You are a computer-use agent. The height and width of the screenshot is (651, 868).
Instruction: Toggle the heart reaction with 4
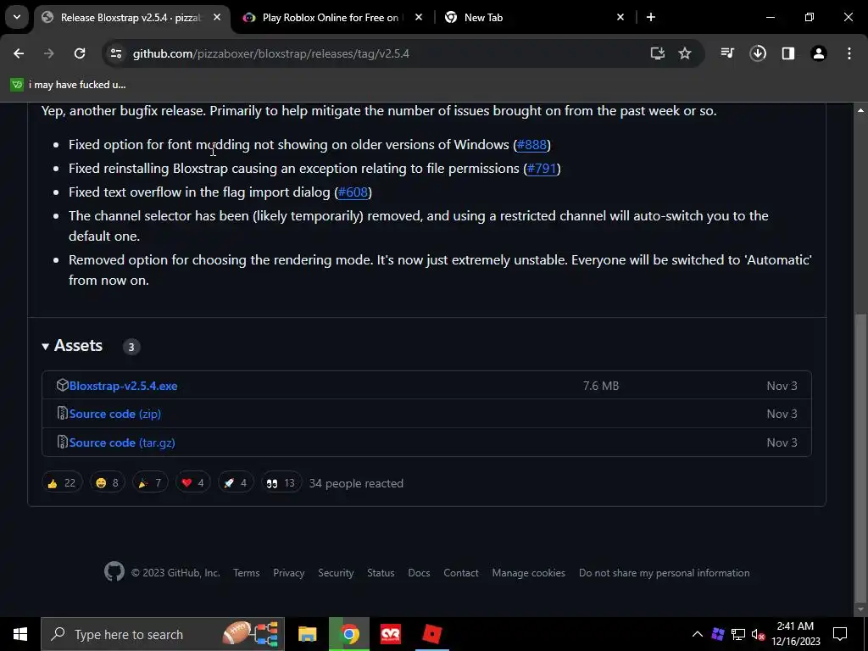pyautogui.click(x=192, y=483)
